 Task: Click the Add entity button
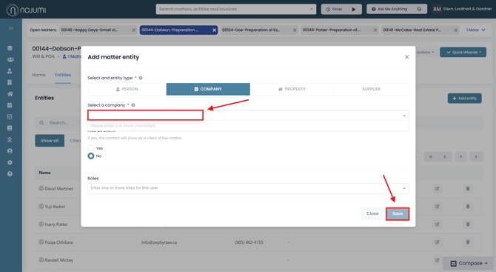[464, 98]
